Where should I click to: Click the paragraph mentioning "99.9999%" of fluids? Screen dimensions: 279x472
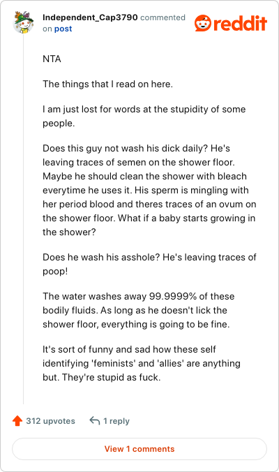(138, 310)
